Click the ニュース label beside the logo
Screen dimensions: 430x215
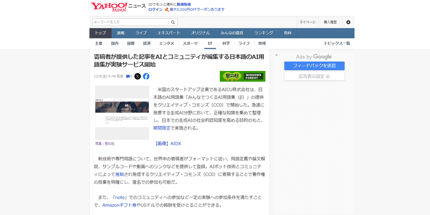[x=137, y=6]
